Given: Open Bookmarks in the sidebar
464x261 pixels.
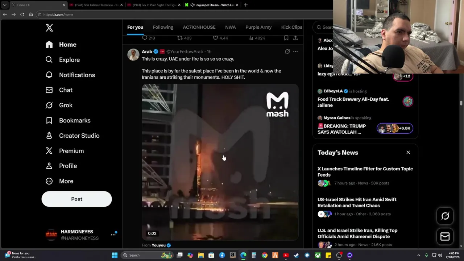Looking at the screenshot, I should (x=68, y=120).
